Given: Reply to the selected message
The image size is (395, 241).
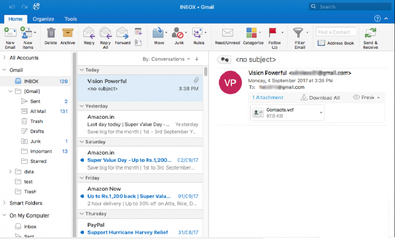Looking at the screenshot, I should 89,36.
